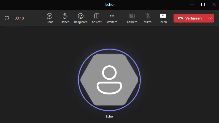Close the Echo call window
Viewport: 219px width, 123px height.
tap(214, 4)
